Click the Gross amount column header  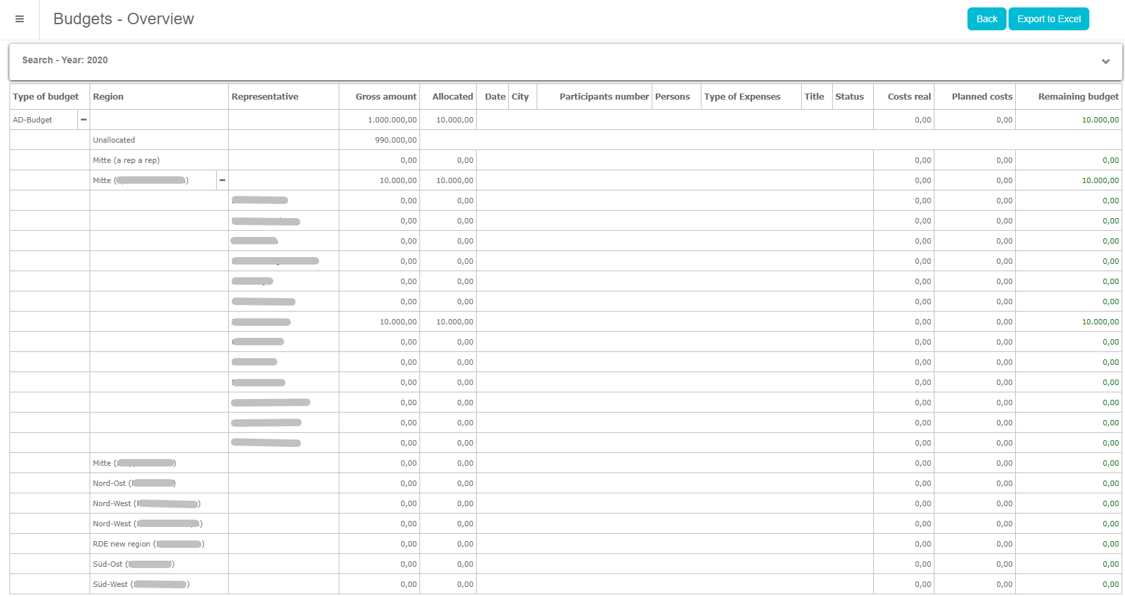(386, 97)
